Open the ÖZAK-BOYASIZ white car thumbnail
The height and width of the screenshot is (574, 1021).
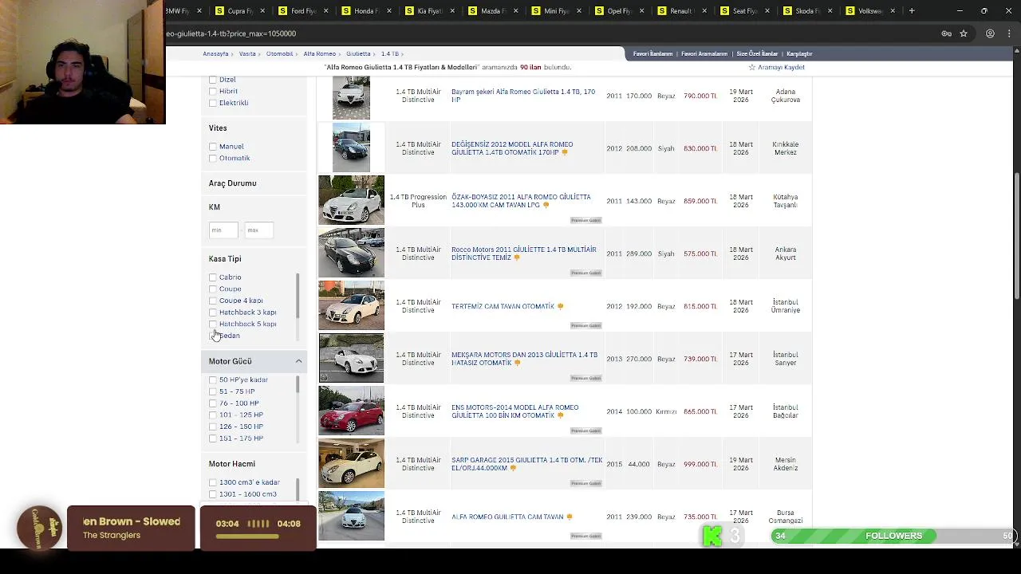351,200
